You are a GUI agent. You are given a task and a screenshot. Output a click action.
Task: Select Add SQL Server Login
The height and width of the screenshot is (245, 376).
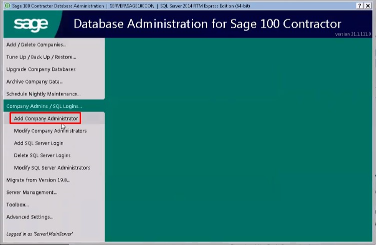pos(39,143)
